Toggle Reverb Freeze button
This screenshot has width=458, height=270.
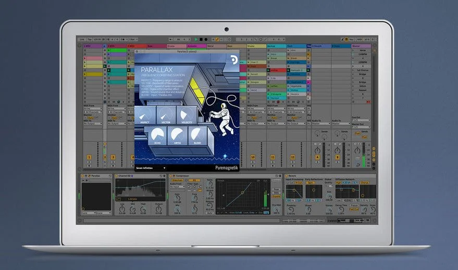(354, 206)
